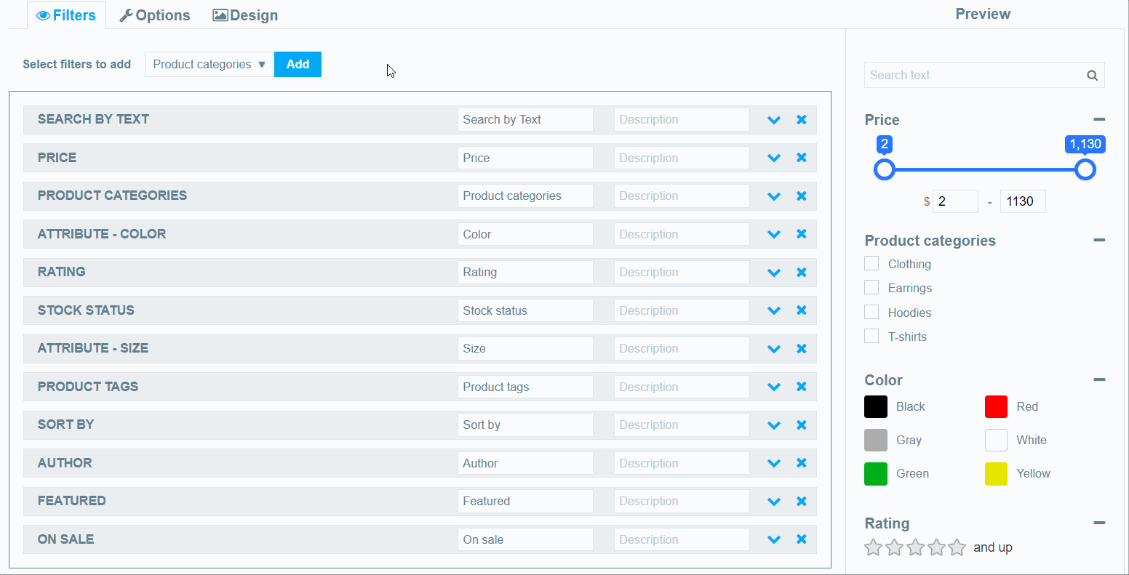Image resolution: width=1129 pixels, height=575 pixels.
Task: Open the Options tab
Action: pyautogui.click(x=155, y=15)
